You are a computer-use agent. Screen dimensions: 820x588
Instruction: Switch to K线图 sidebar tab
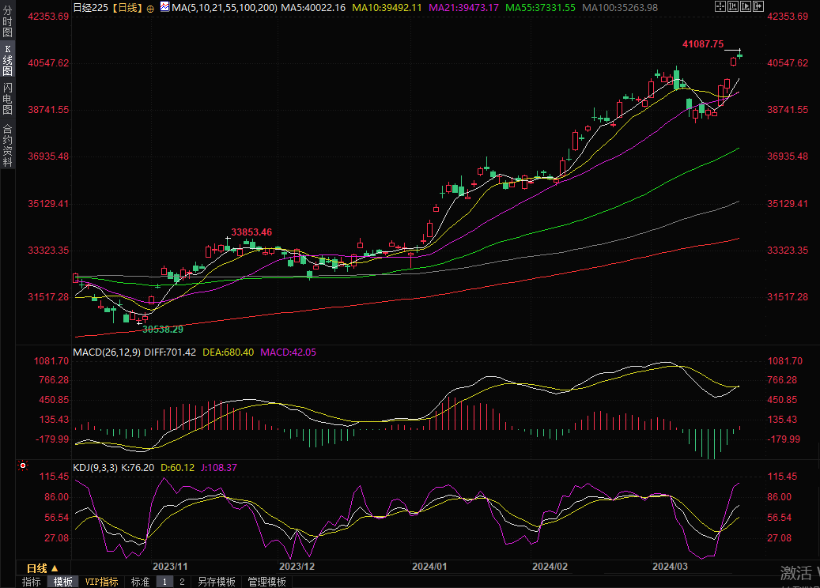point(7,60)
